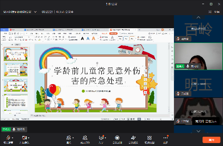Open audio options arrow beside the microphone
223x146 pixels.
(x=13, y=138)
